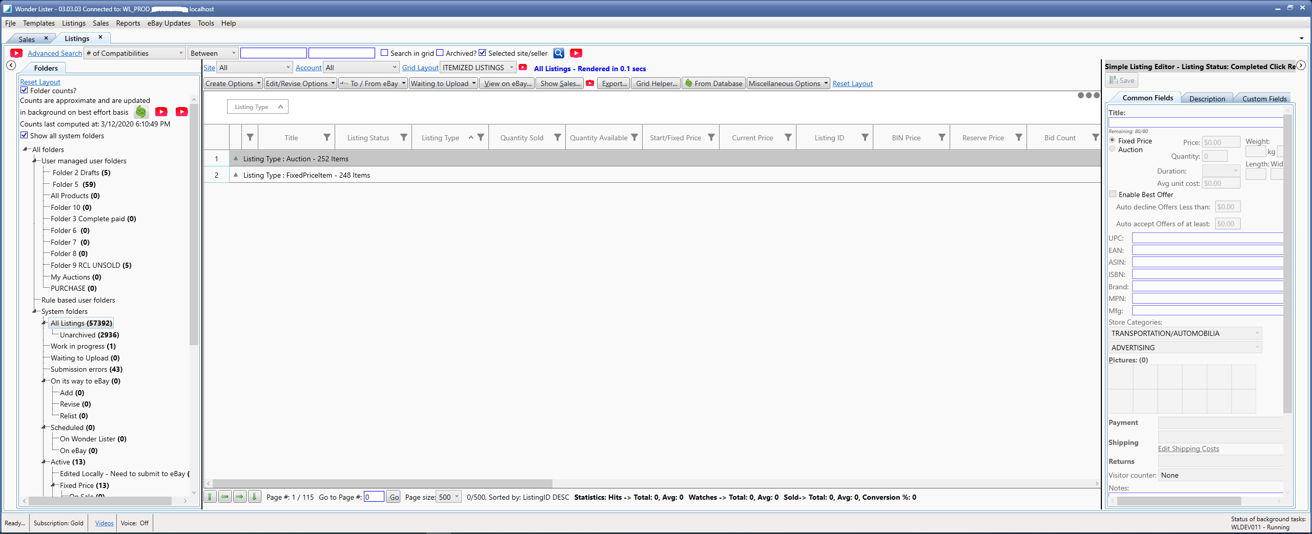Click the filter icon on Quantity Available column

click(634, 137)
